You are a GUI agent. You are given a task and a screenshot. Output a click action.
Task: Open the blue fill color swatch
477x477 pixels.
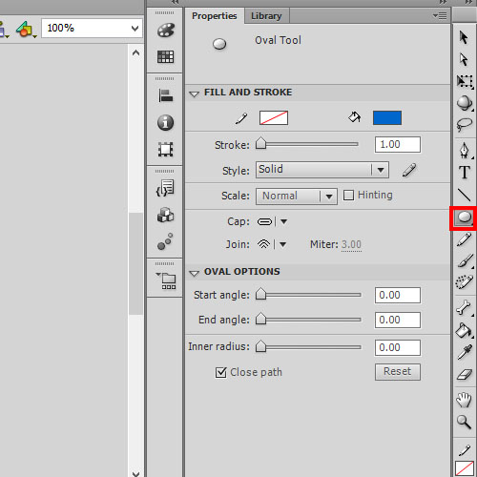[387, 118]
